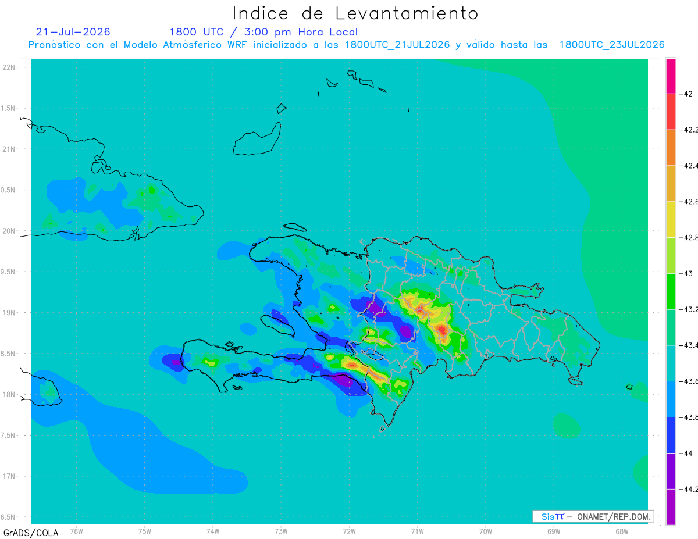The height and width of the screenshot is (539, 698).
Task: Click the '1800UTC_21JUL2026' initialization timestamp
Action: pyautogui.click(x=398, y=45)
